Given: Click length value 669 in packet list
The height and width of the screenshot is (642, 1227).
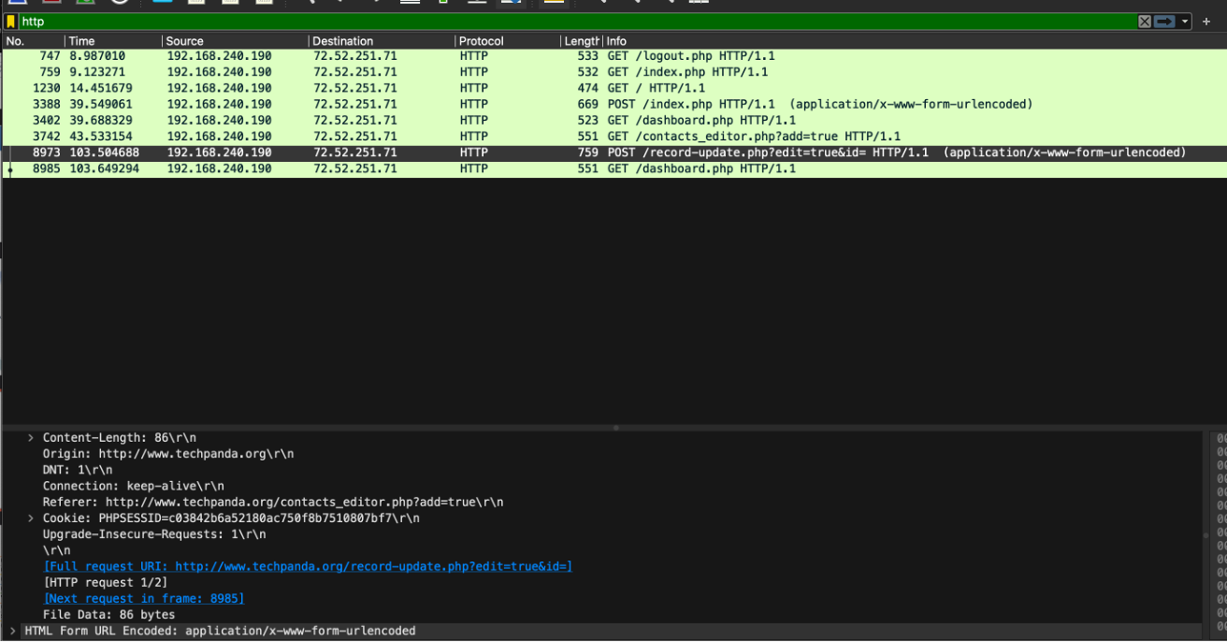Looking at the screenshot, I should 588,104.
